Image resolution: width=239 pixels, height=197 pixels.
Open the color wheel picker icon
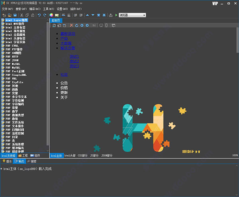click(51, 15)
